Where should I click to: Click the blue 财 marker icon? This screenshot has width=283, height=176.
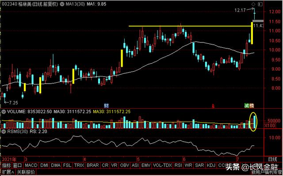pos(106,106)
